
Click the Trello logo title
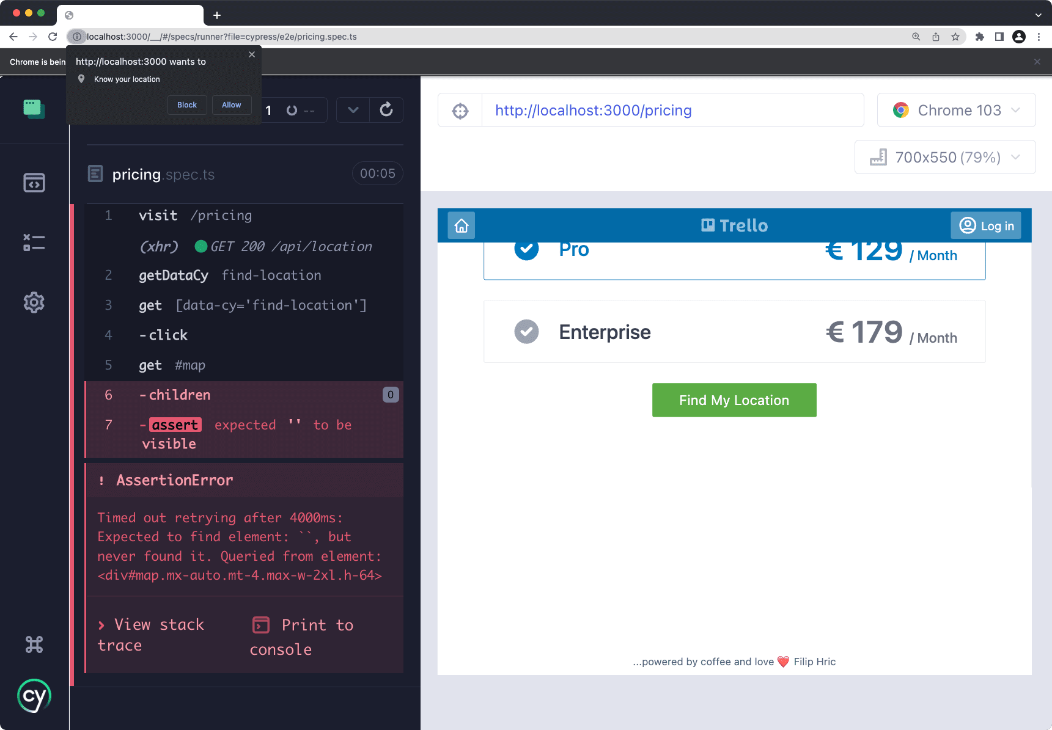point(734,225)
